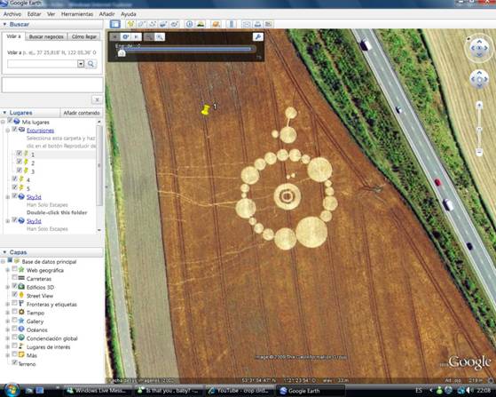The height and width of the screenshot is (397, 496).
Task: Click the add placemark pushpin icon
Action: [x=130, y=24]
